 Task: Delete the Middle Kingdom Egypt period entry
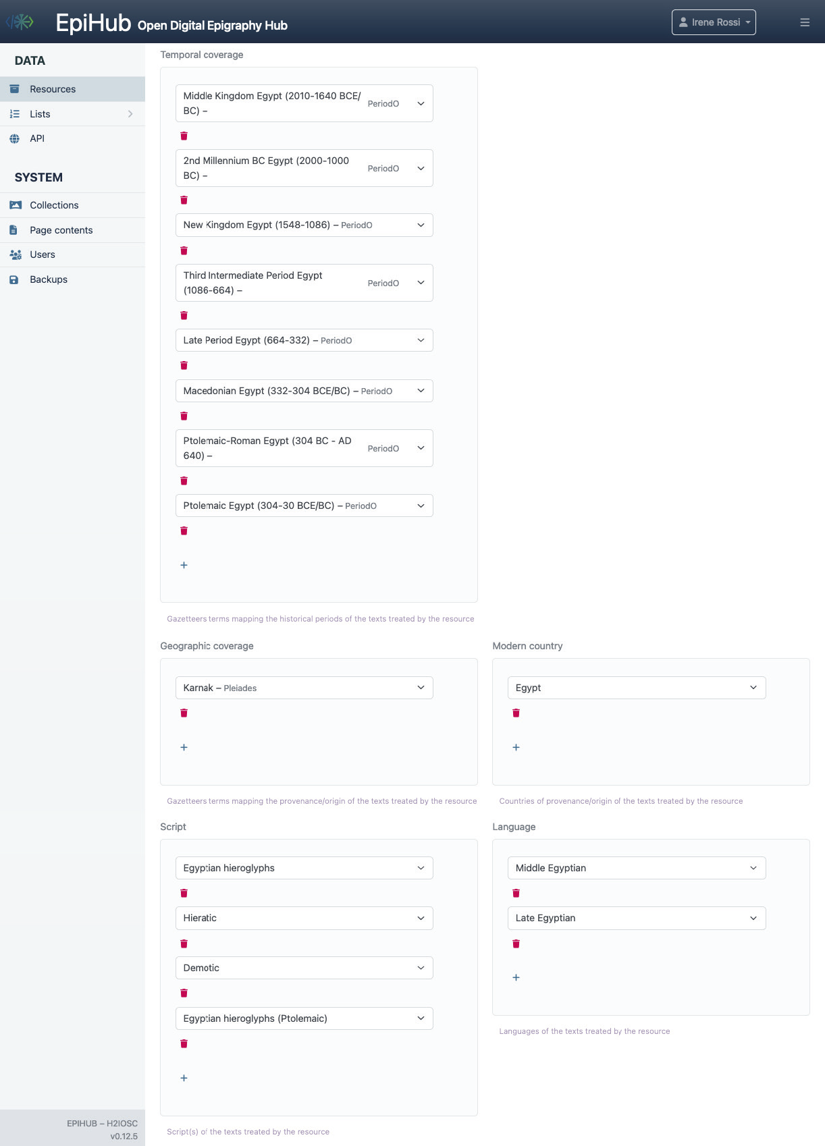click(184, 136)
